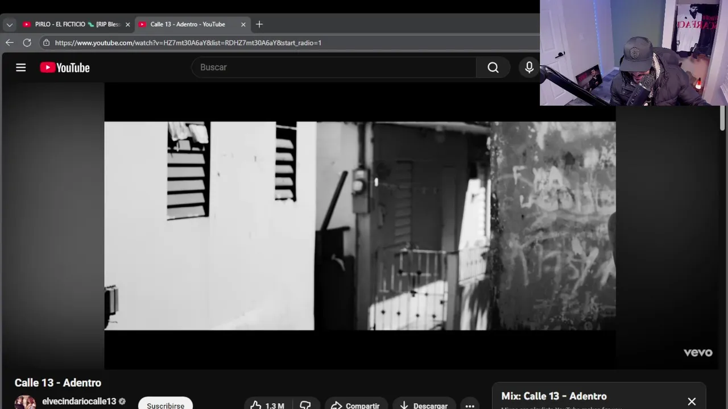The width and height of the screenshot is (728, 409).
Task: Click the magnifier search button
Action: (x=493, y=68)
